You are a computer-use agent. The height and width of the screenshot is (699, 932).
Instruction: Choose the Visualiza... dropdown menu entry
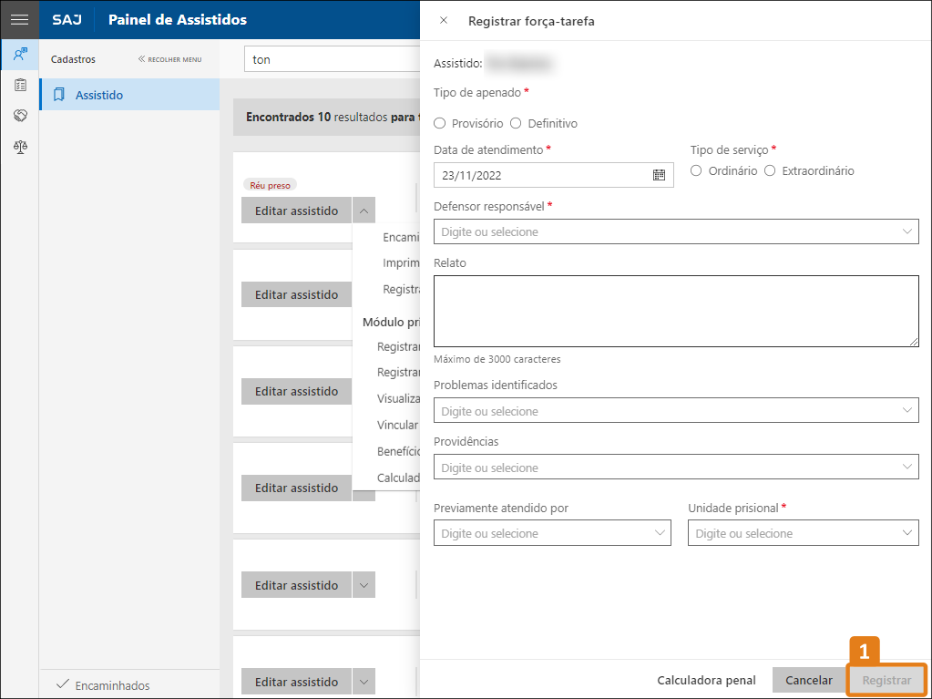[398, 398]
